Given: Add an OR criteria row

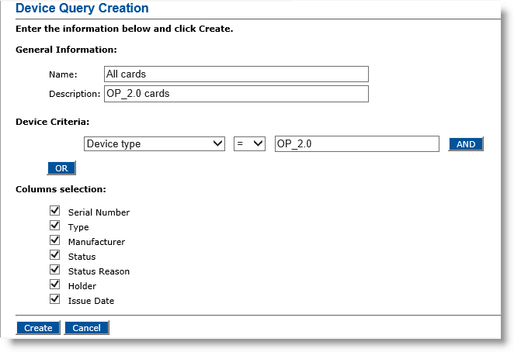Looking at the screenshot, I should [61, 168].
